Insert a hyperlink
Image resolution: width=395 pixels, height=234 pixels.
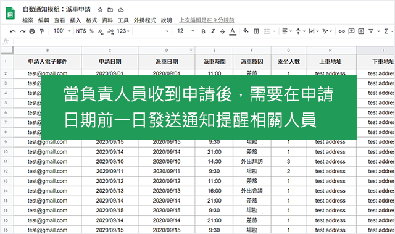point(341,31)
